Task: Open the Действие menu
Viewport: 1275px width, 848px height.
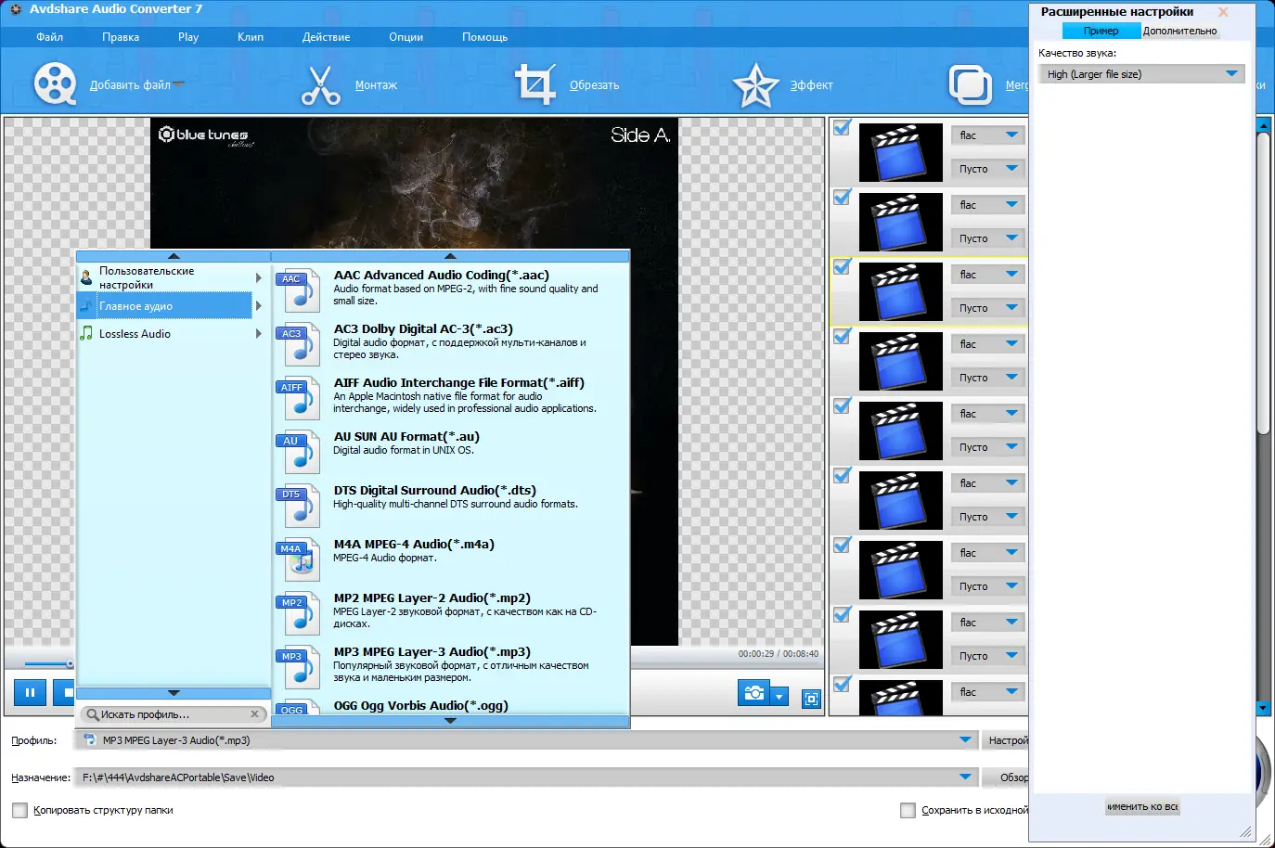Action: tap(326, 37)
